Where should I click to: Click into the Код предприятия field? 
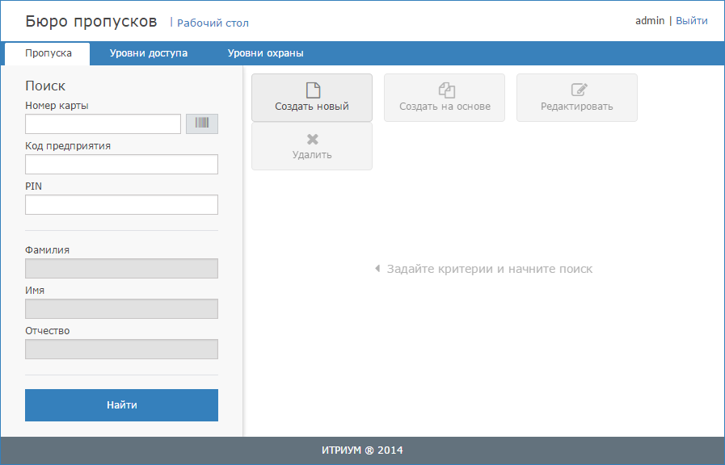(121, 165)
